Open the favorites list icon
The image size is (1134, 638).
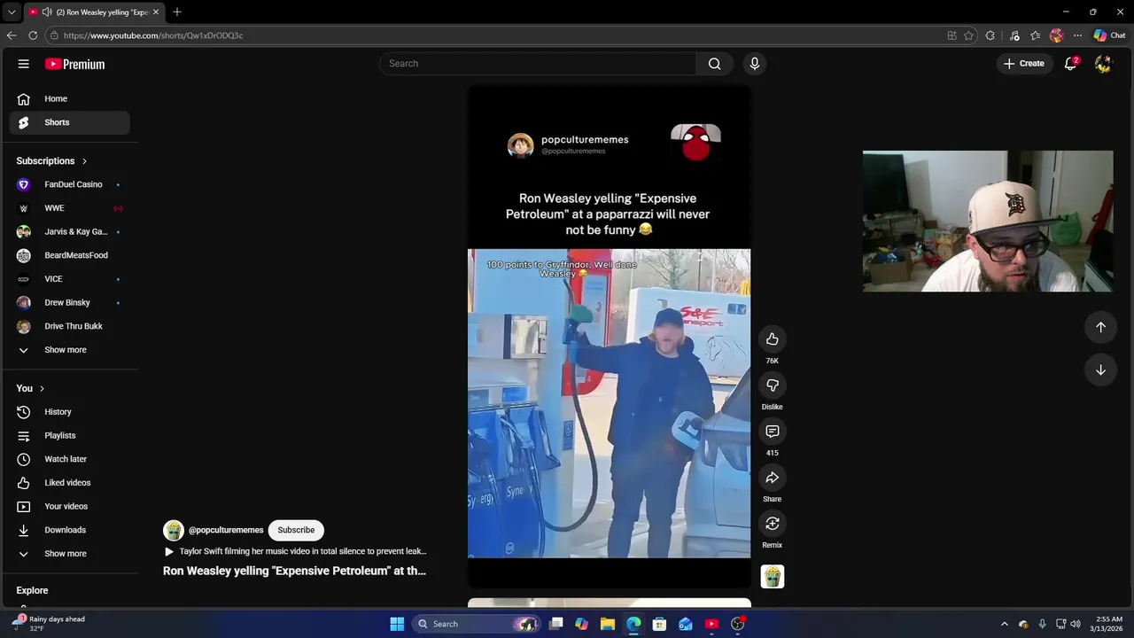(1035, 35)
